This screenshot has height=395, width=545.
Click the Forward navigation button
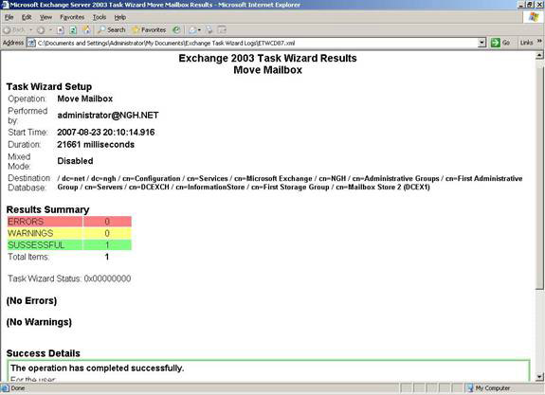[x=41, y=30]
